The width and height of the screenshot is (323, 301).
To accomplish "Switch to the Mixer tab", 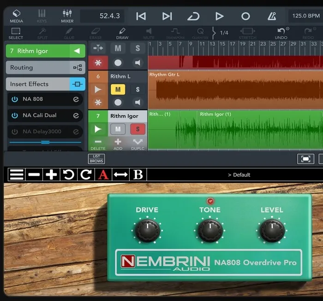I will point(67,16).
